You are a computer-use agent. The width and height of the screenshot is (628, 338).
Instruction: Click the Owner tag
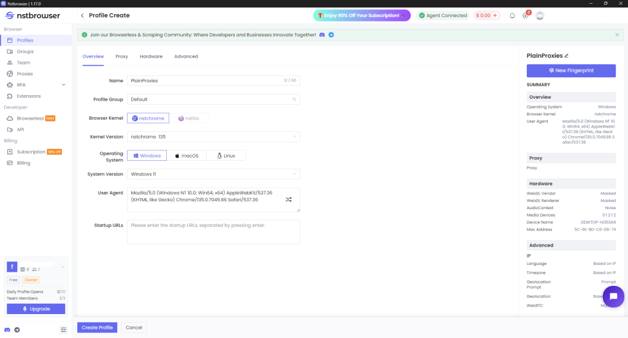(31, 280)
